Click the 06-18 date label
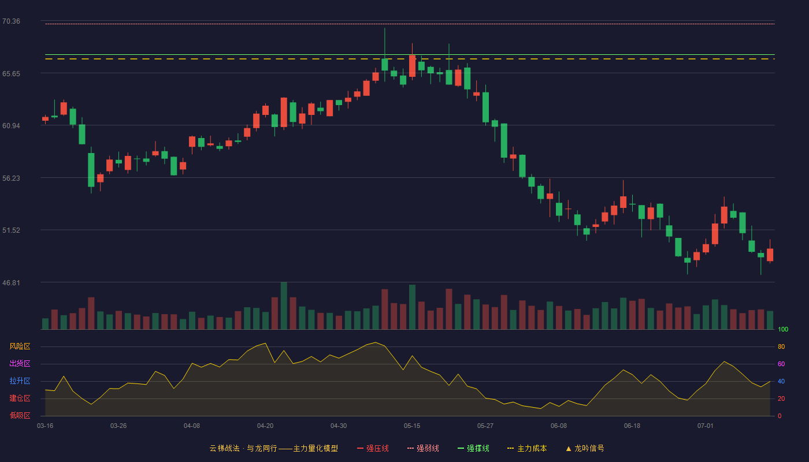809x462 pixels. pos(632,426)
